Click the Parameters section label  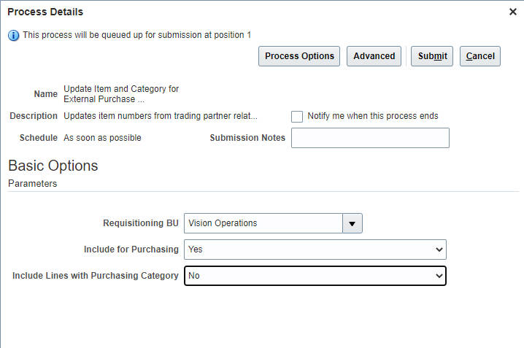[x=32, y=184]
